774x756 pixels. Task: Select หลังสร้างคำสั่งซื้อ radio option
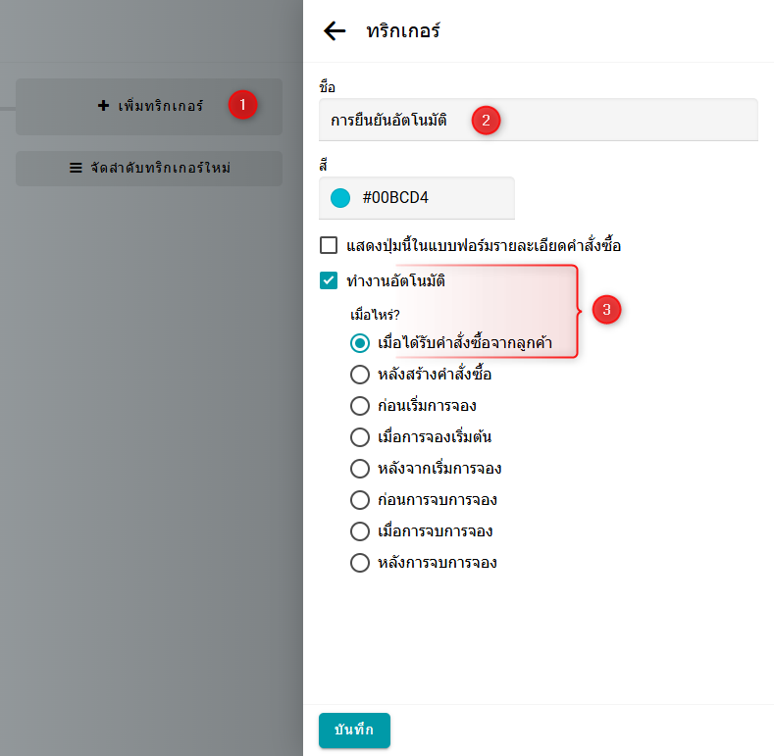coord(360,375)
